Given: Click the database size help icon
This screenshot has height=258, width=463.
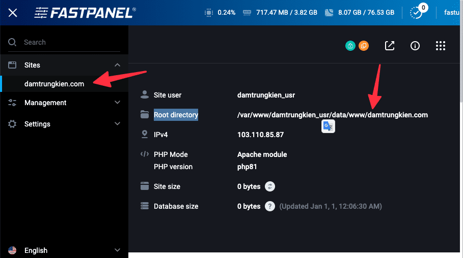Looking at the screenshot, I should pos(270,206).
